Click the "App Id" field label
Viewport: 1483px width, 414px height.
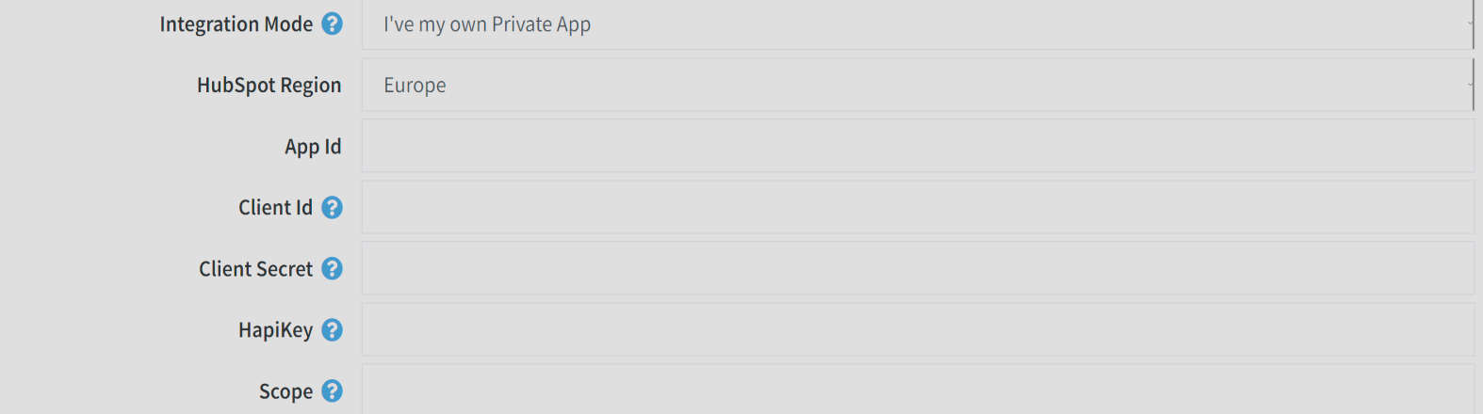point(313,147)
